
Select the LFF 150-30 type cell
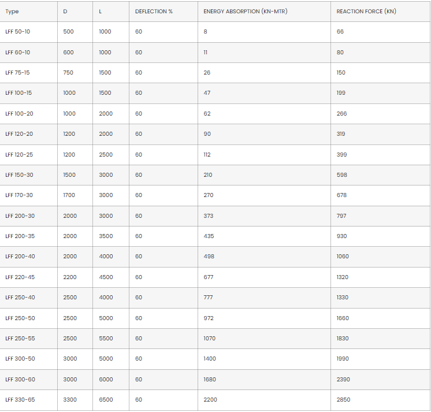pyautogui.click(x=19, y=175)
